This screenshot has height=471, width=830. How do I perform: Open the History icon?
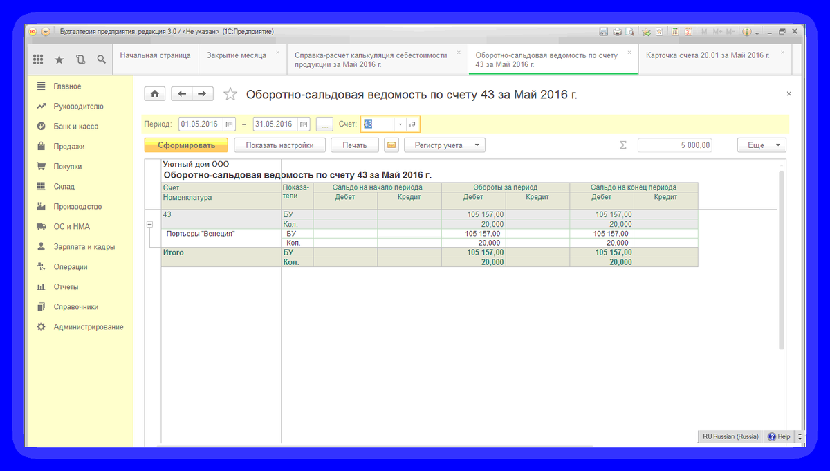tap(80, 59)
